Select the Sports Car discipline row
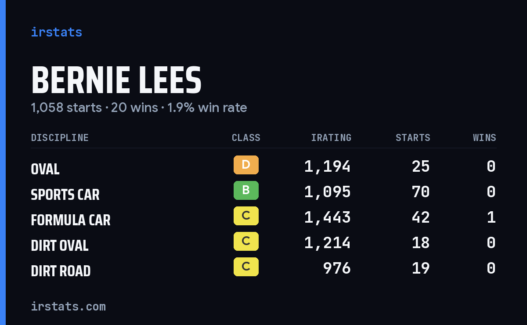 263,192
